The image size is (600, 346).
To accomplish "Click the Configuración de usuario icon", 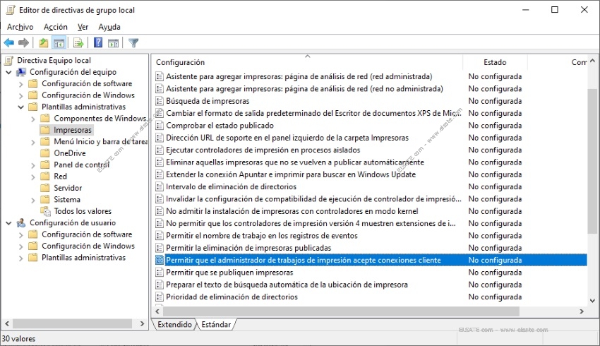I will (21, 222).
